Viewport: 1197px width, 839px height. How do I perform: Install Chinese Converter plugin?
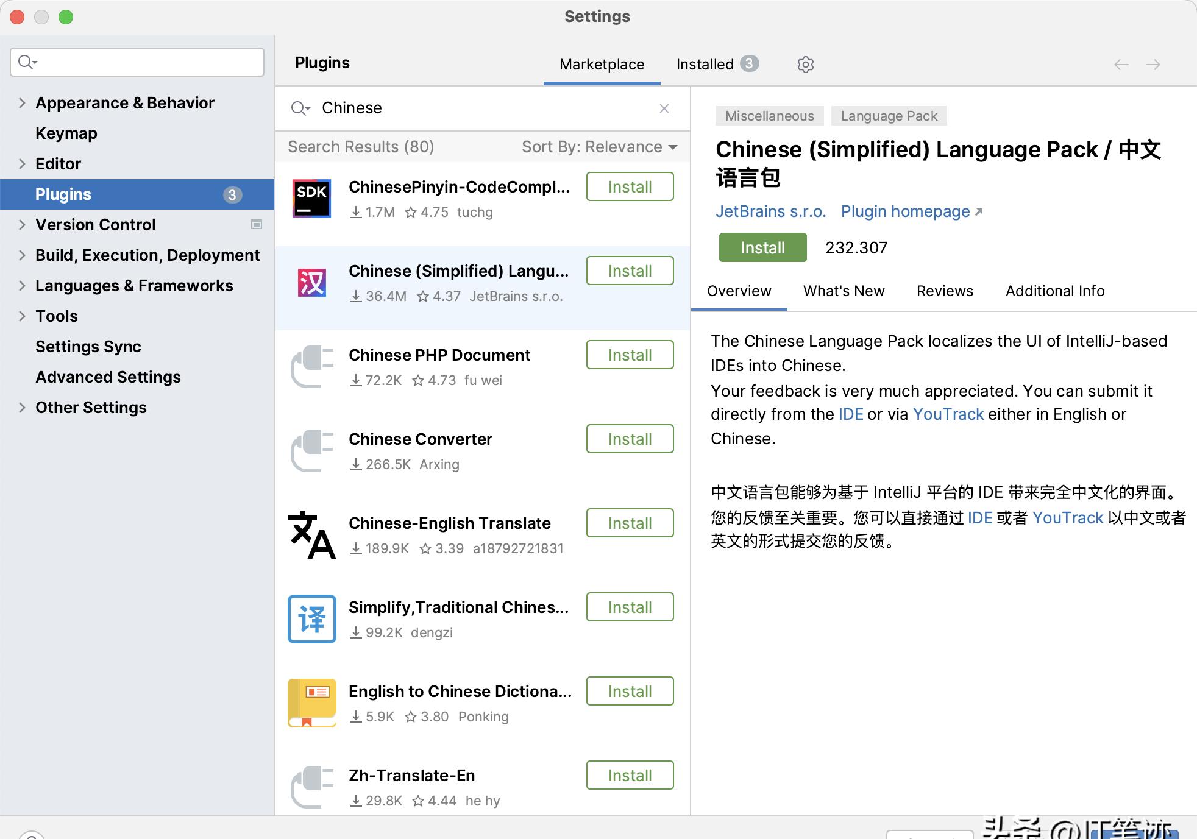630,439
